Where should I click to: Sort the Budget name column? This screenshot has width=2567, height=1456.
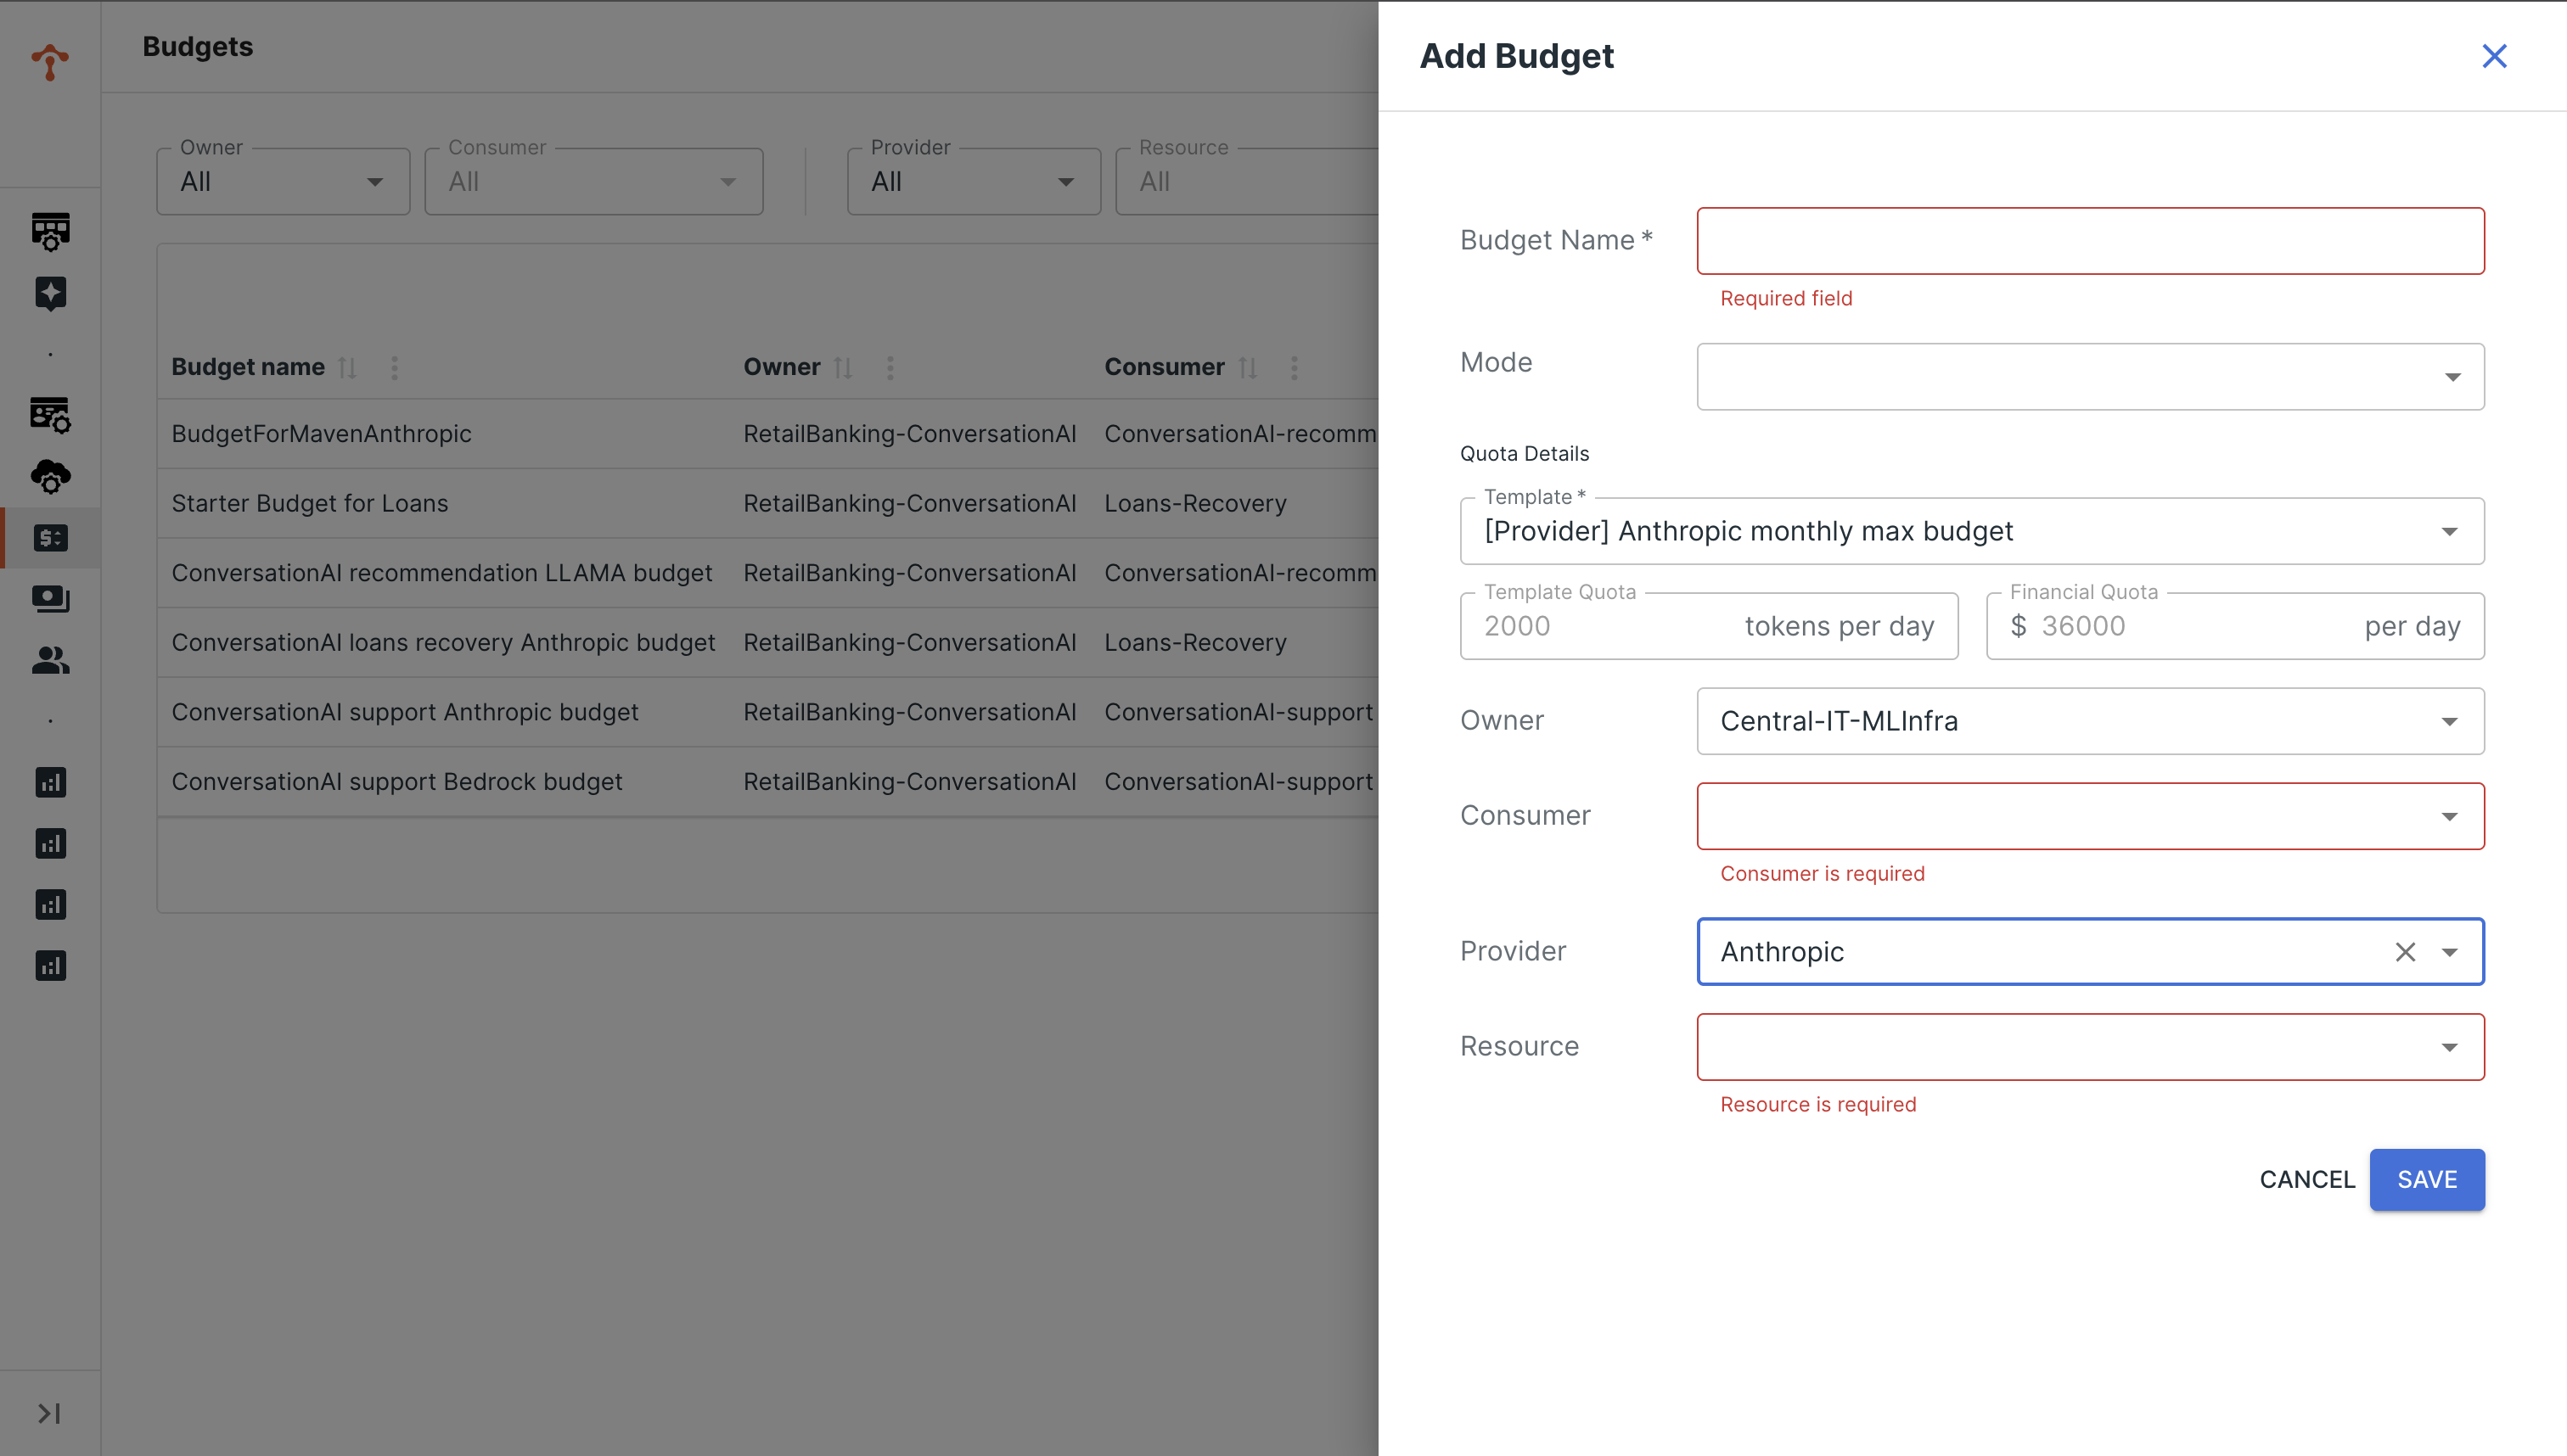coord(347,367)
